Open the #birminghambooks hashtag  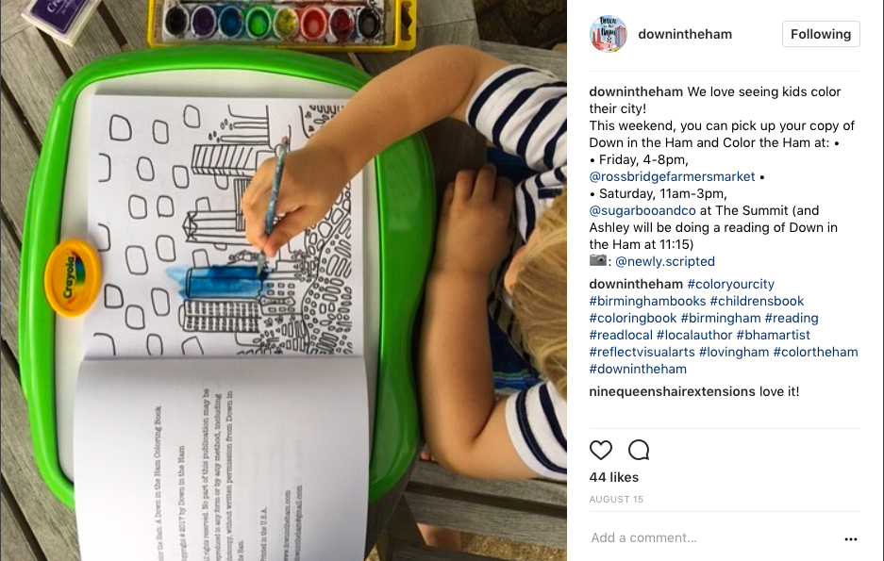(x=647, y=301)
